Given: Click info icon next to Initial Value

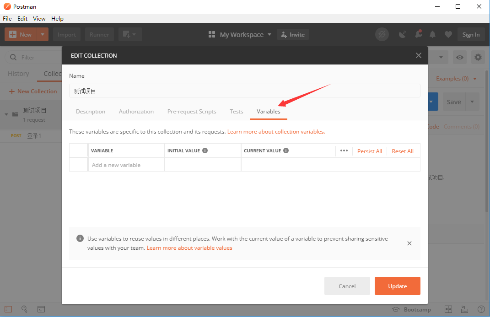Looking at the screenshot, I should (x=205, y=150).
